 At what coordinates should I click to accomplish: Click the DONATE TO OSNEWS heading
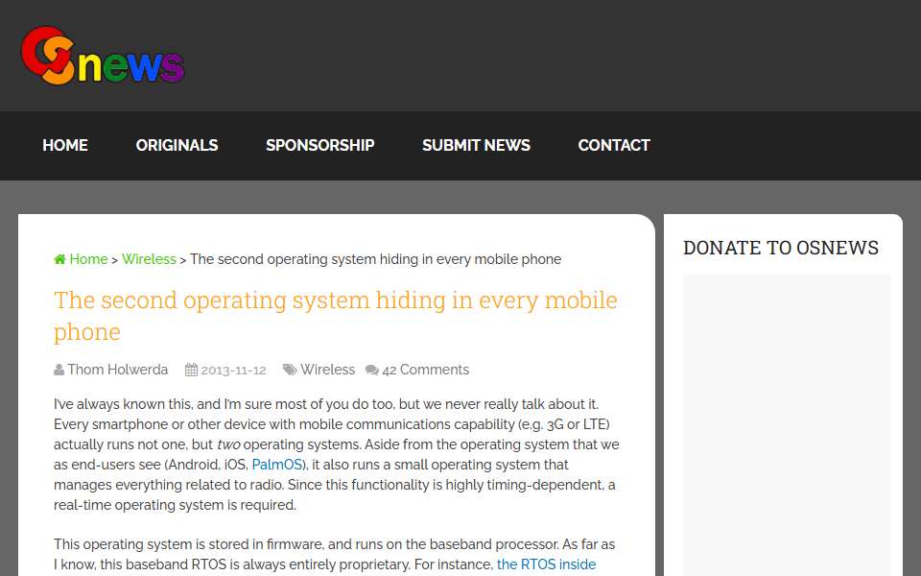click(x=781, y=248)
